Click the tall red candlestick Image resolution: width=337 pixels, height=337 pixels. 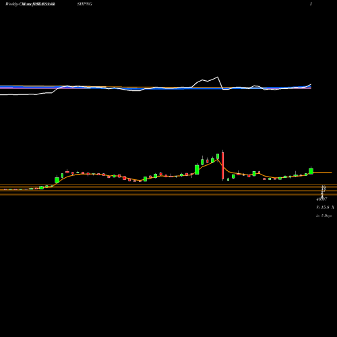click(x=222, y=165)
